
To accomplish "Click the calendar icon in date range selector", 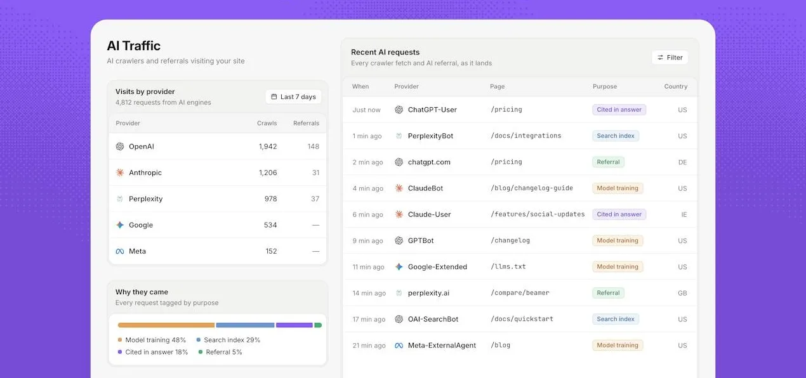I will [x=274, y=97].
